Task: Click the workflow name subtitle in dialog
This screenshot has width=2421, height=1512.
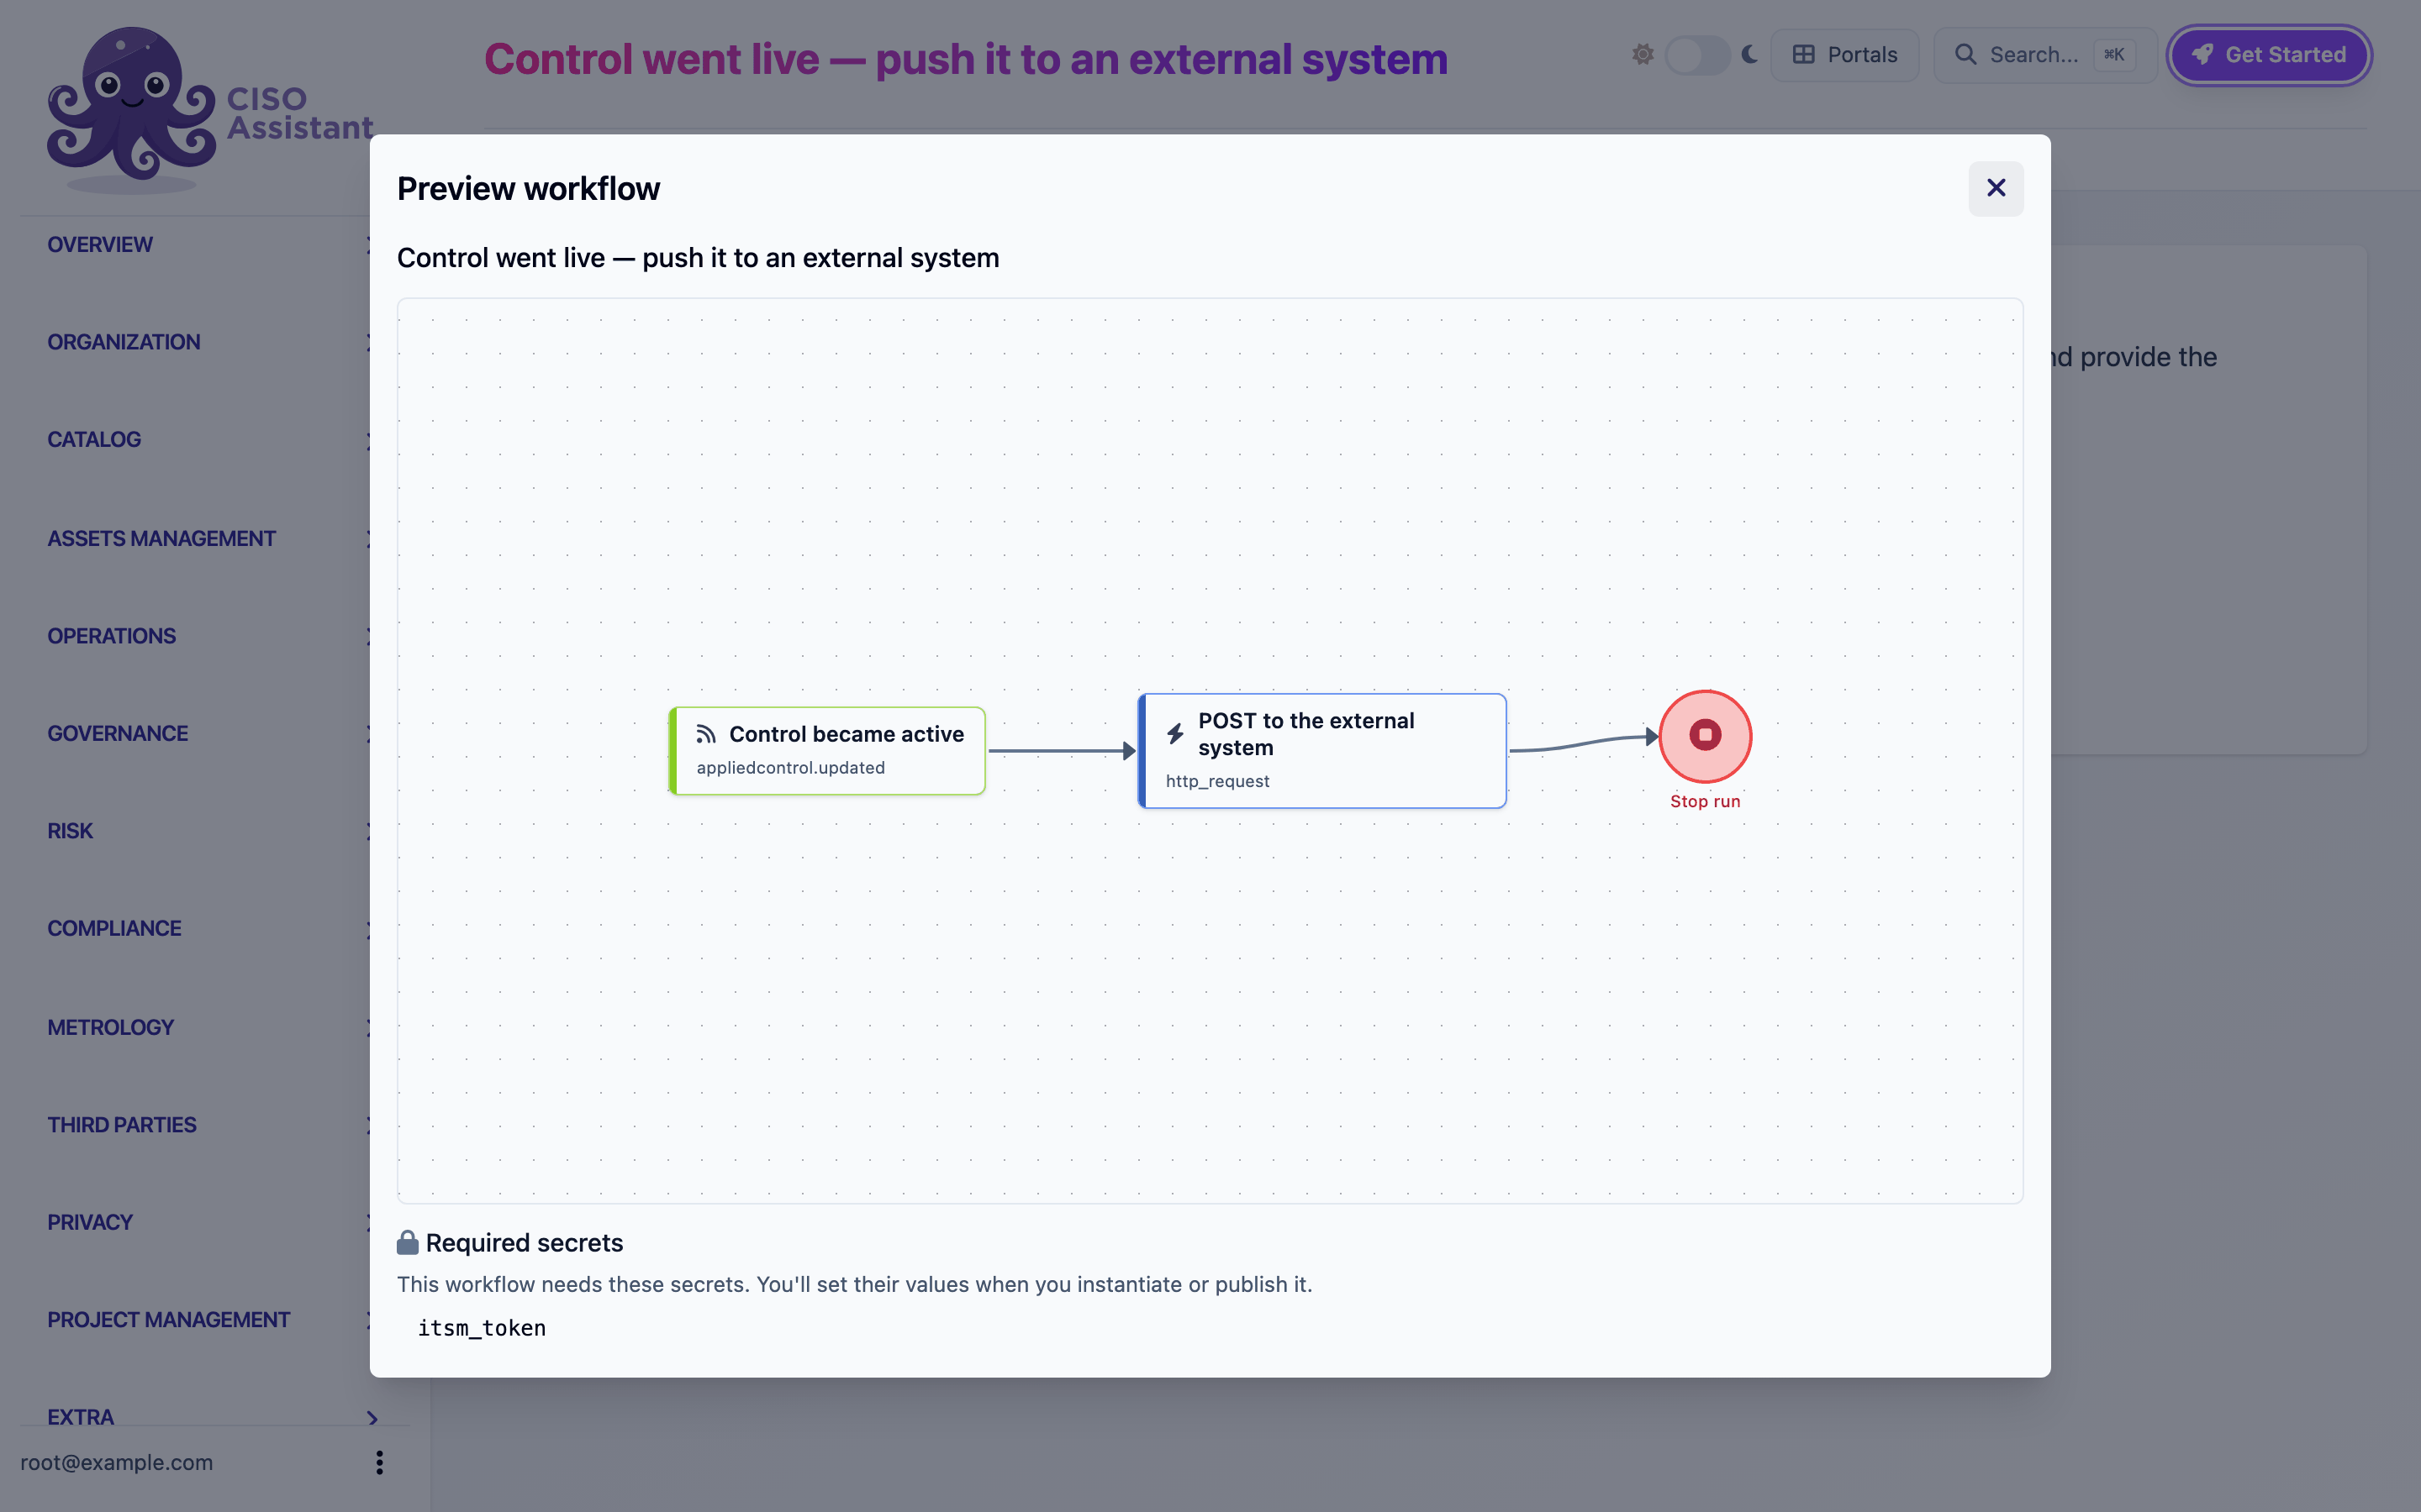Action: [x=699, y=258]
